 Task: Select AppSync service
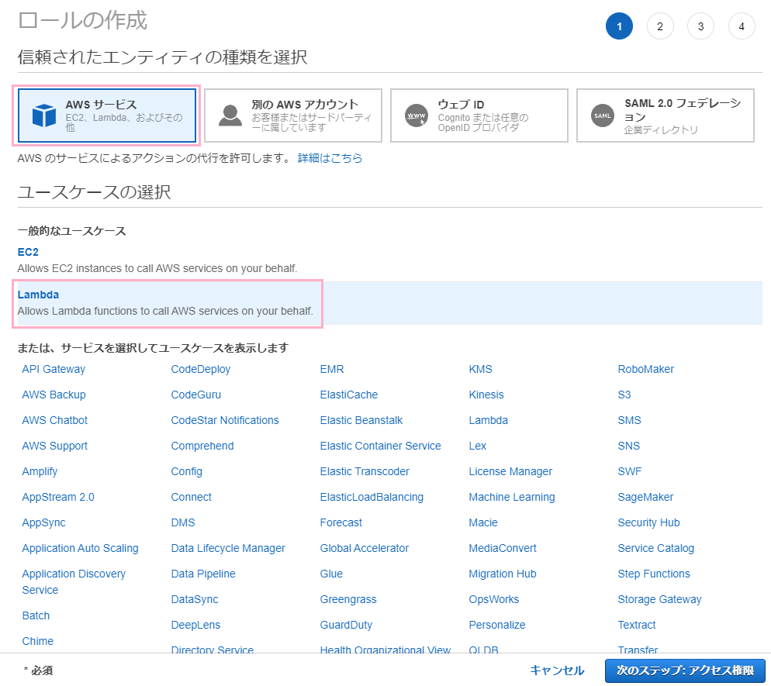click(x=43, y=522)
